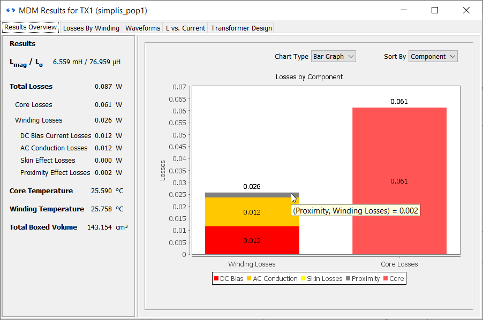This screenshot has width=483, height=320.
Task: Maximize the MDM Results window
Action: point(435,10)
